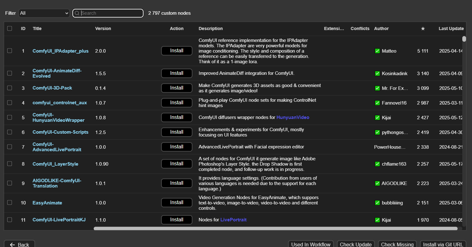The height and width of the screenshot is (247, 472).
Task: Install ComfyUI-AdvancedLivePortrait
Action: click(x=177, y=147)
